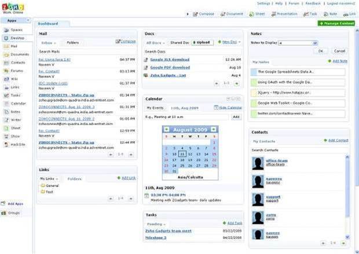
Task: Click Search Docs field
Action: [192, 51]
